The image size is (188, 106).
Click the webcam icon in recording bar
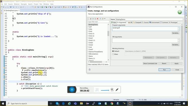pyautogui.click(x=112, y=90)
